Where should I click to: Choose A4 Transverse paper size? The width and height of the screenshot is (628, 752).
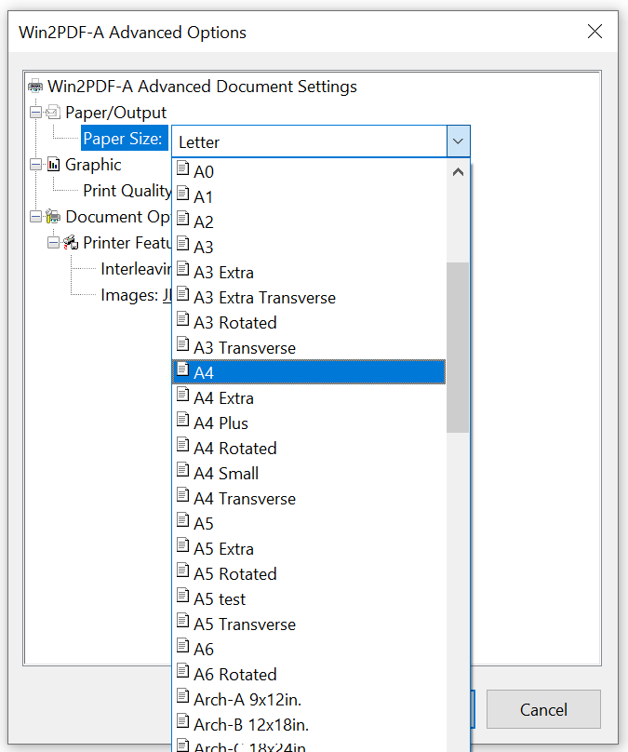click(x=309, y=498)
